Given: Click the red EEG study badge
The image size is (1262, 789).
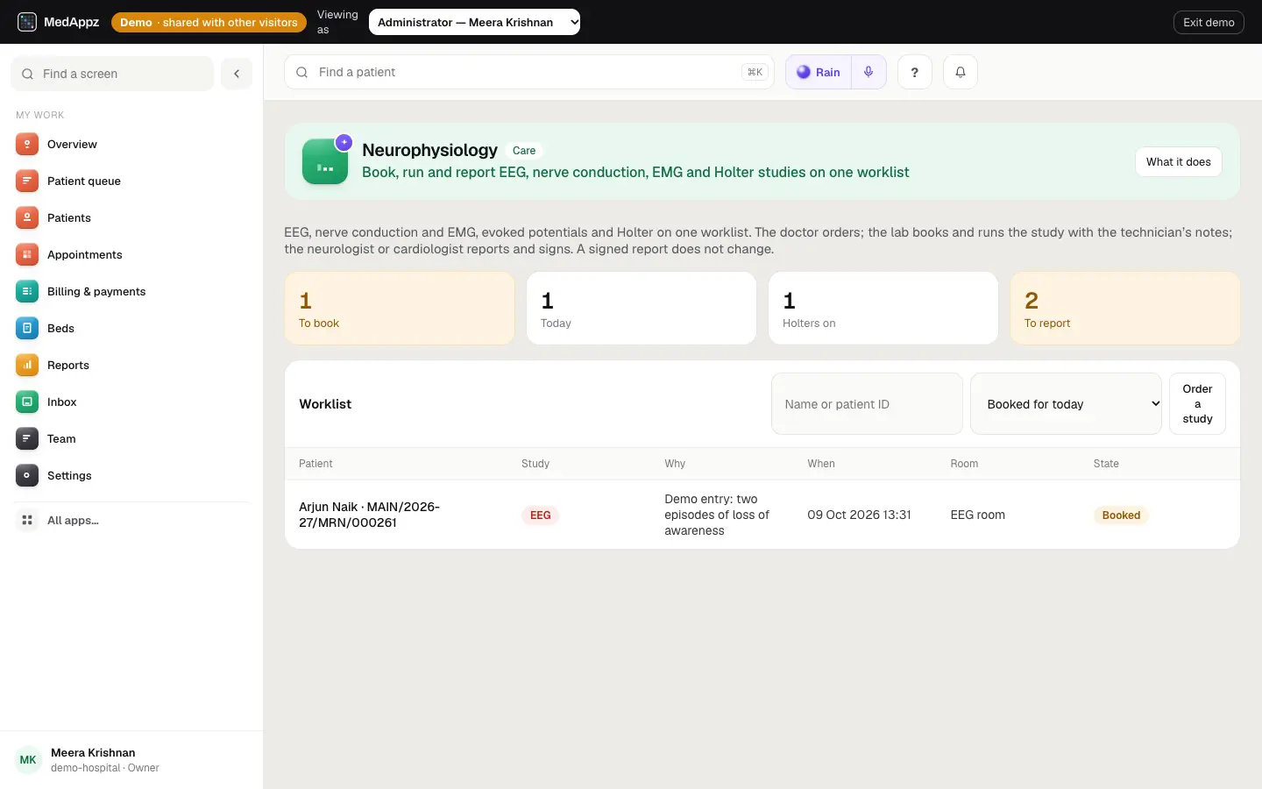Looking at the screenshot, I should coord(541,515).
